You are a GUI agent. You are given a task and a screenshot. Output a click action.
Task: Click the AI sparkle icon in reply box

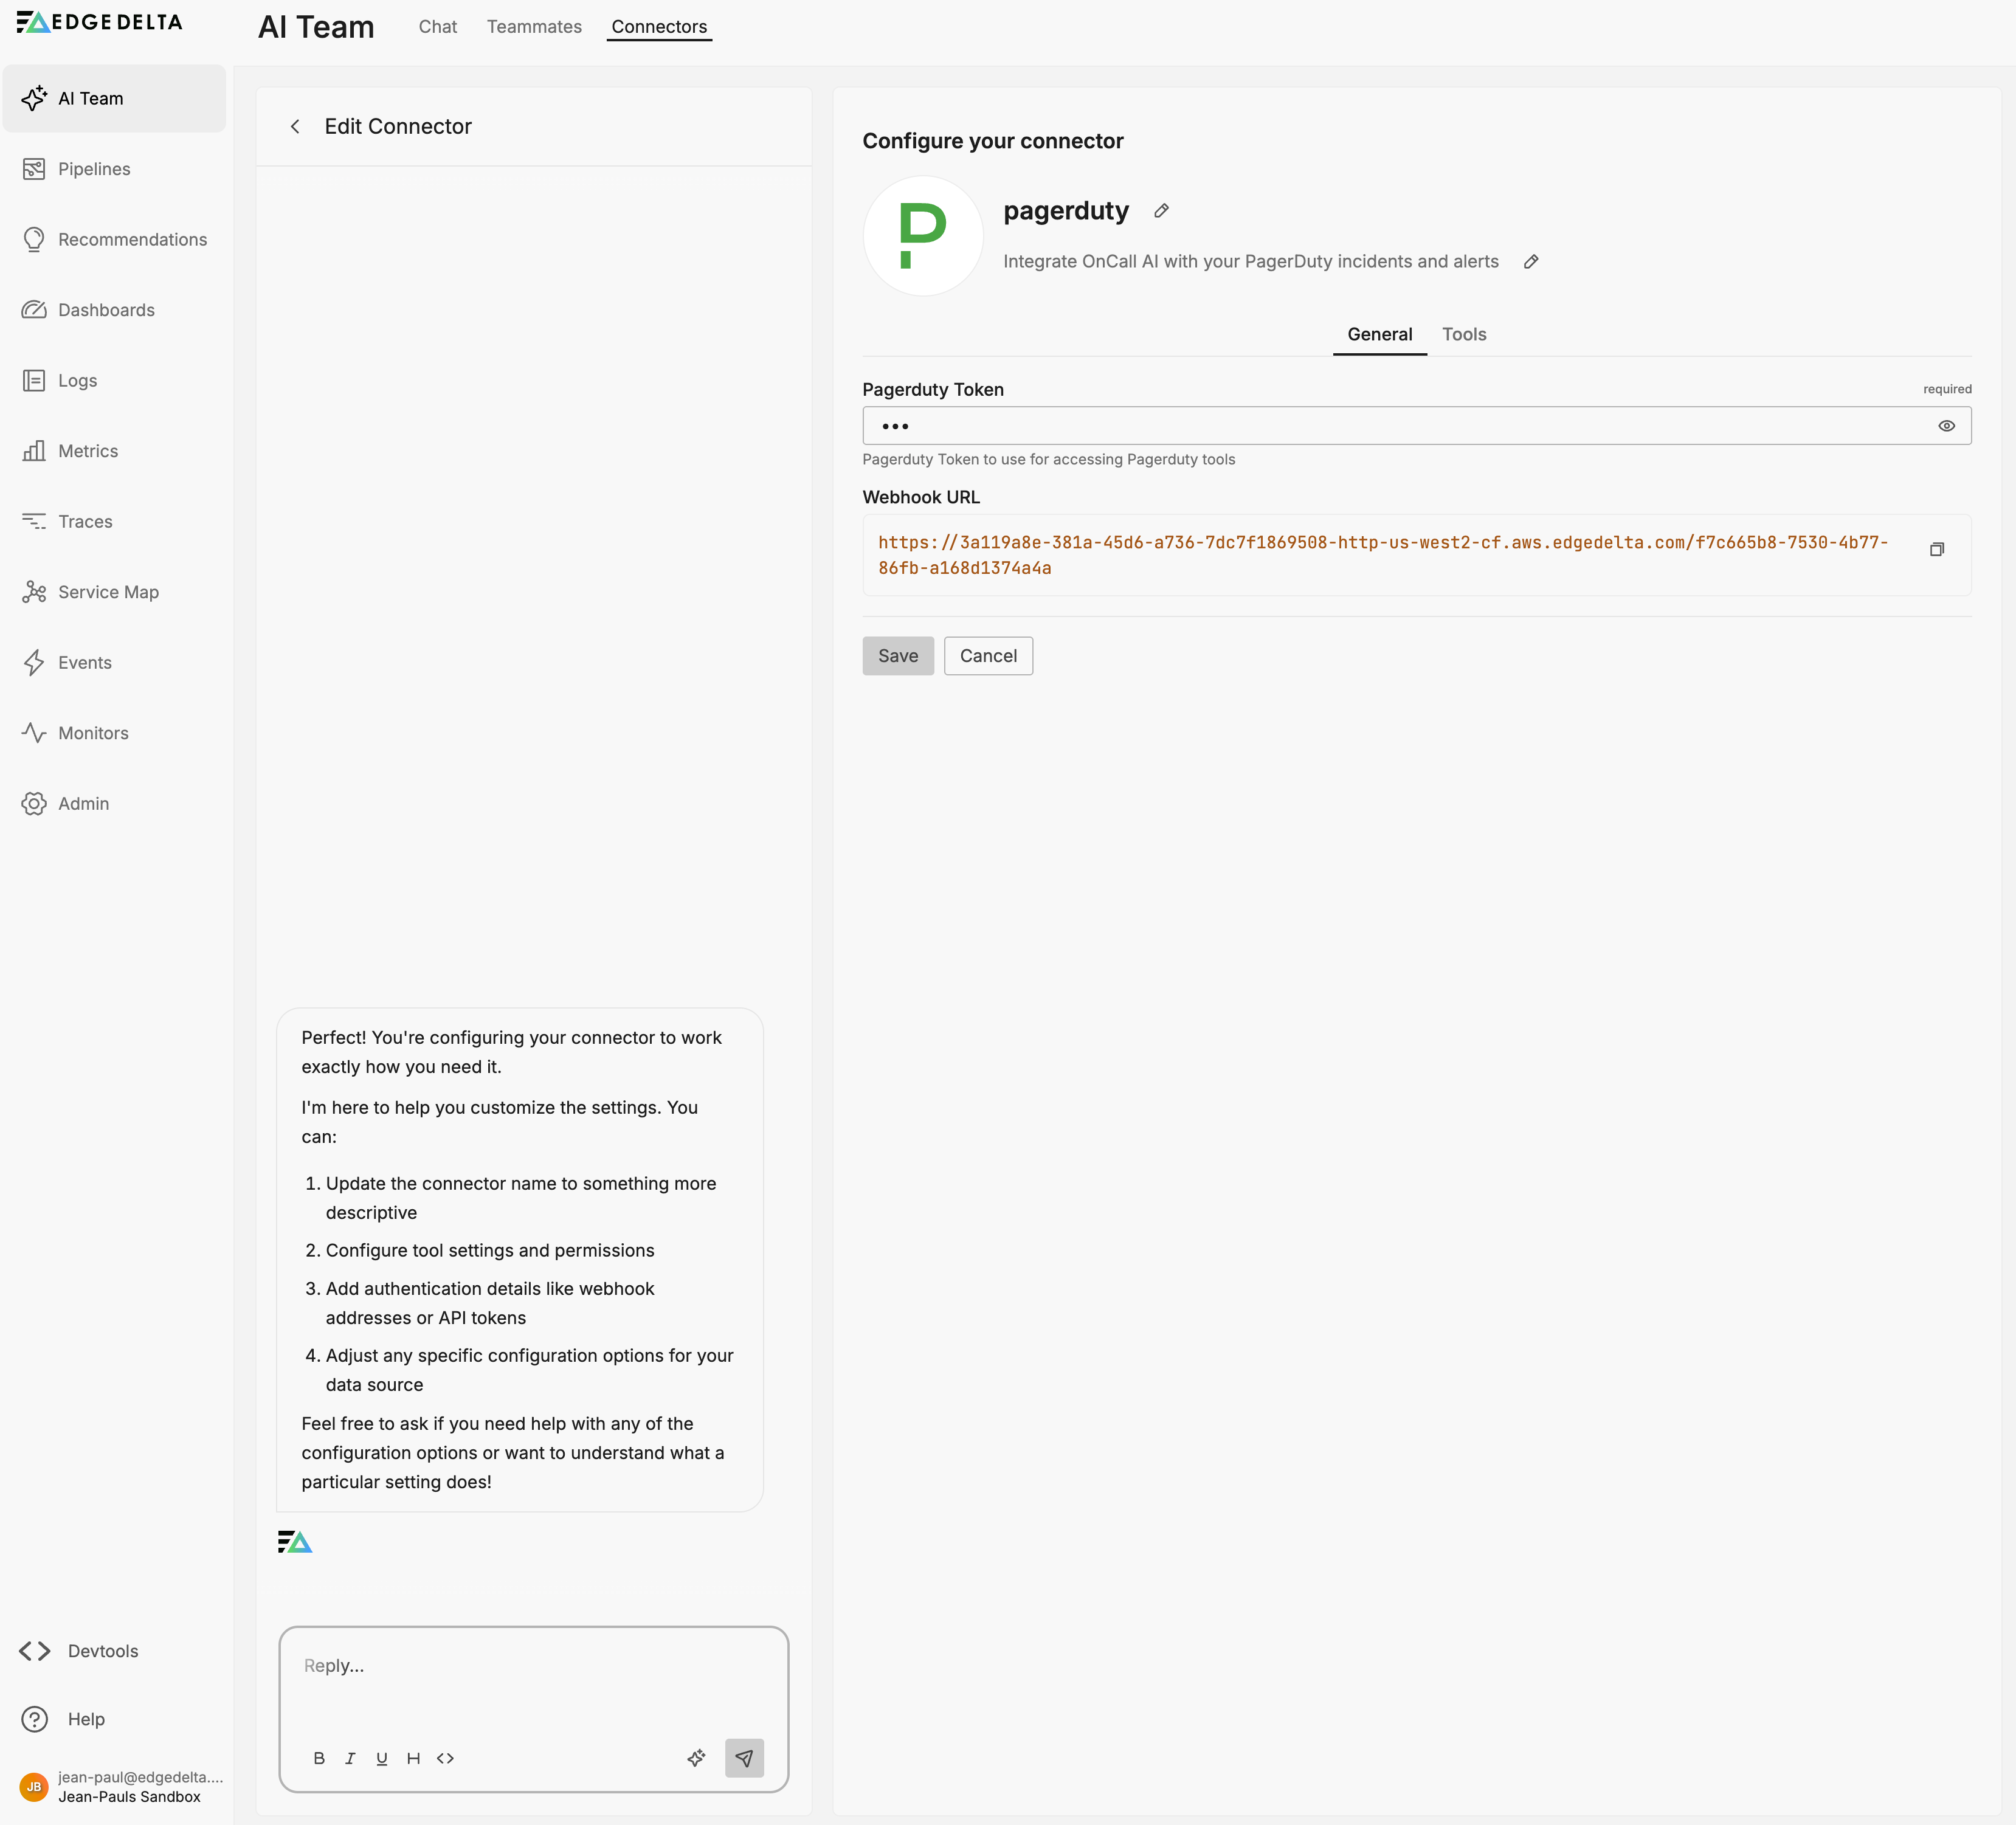(696, 1758)
